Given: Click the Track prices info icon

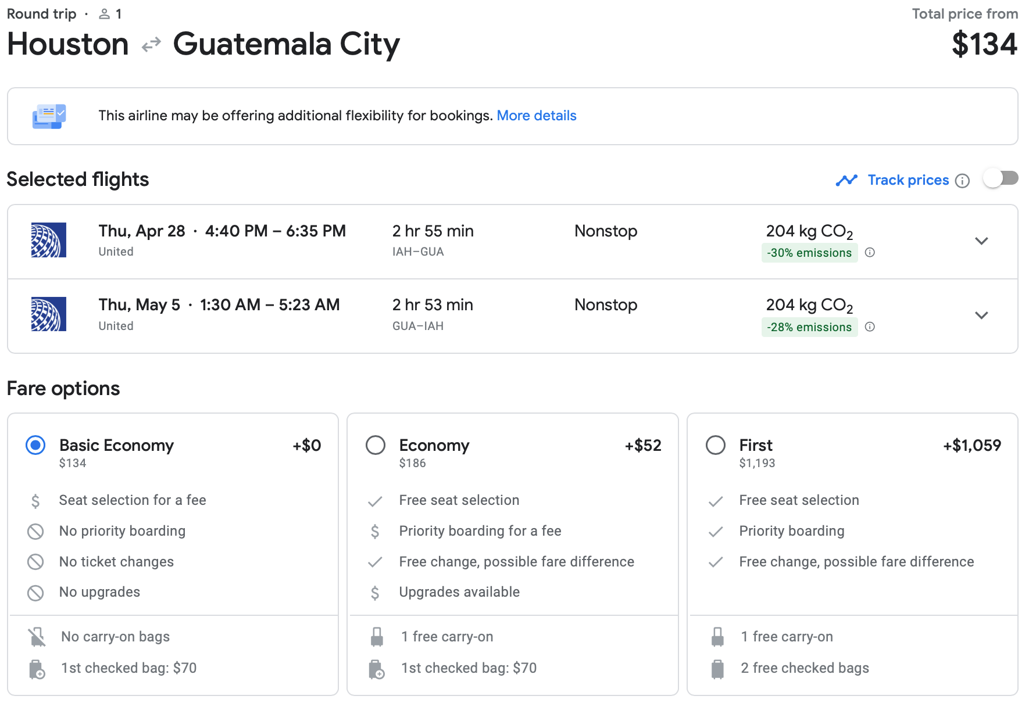Looking at the screenshot, I should tap(963, 181).
